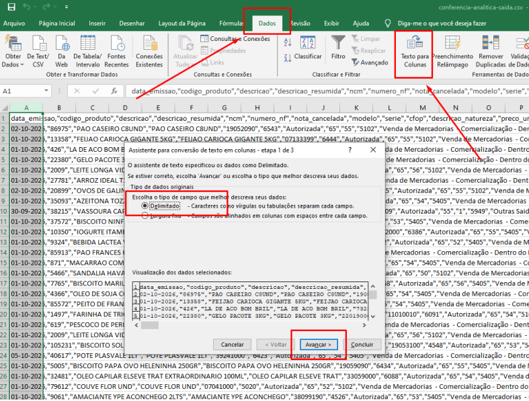The width and height of the screenshot is (529, 401).
Task: Click Diga-me search box
Action: [442, 24]
